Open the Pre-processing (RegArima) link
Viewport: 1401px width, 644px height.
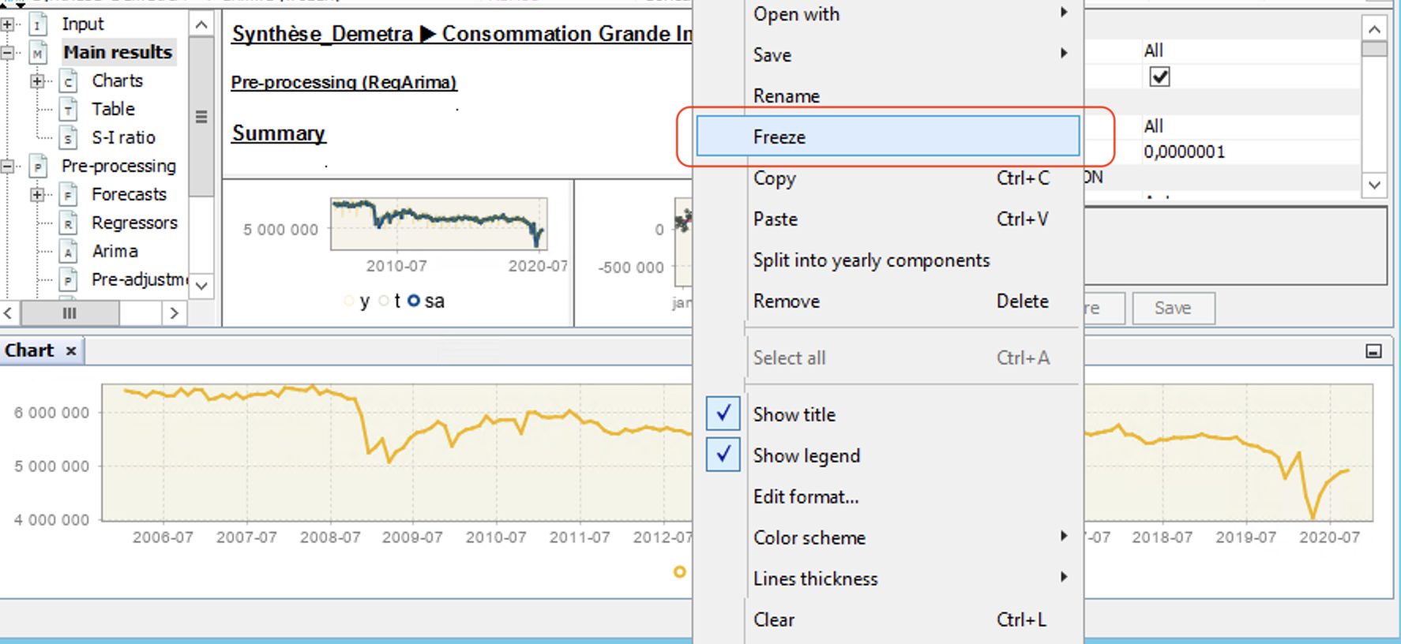[x=344, y=82]
